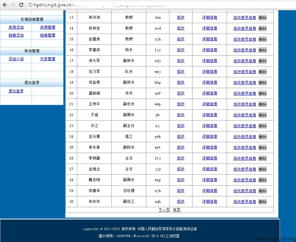Click 修改委员信息 for row 23 许江
This screenshot has width=296, height=242.
click(x=245, y=126)
